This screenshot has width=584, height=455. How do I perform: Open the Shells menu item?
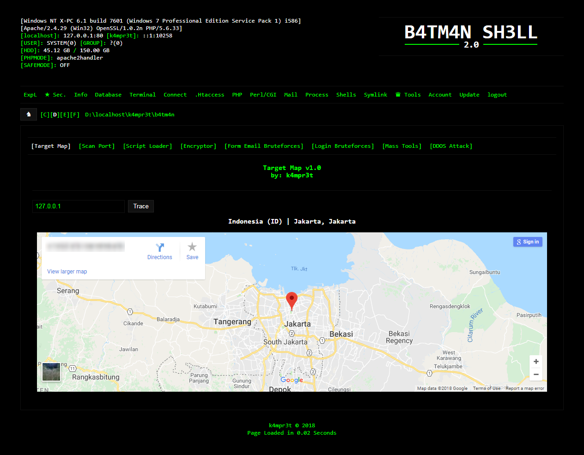click(346, 95)
